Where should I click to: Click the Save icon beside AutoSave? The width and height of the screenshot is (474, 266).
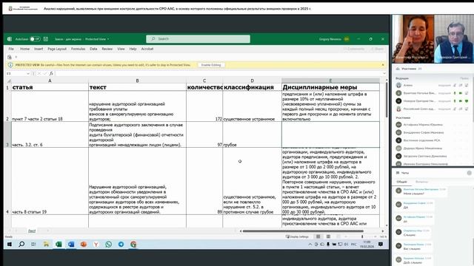click(x=46, y=39)
